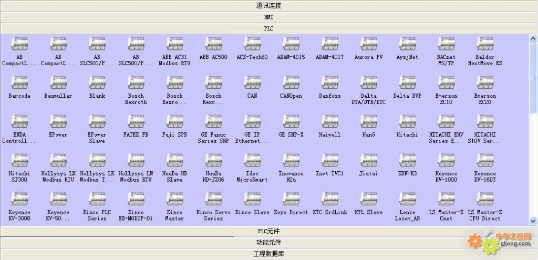This screenshot has height=260, width=538.
Task: Select the Barcode device icon
Action: tap(19, 82)
